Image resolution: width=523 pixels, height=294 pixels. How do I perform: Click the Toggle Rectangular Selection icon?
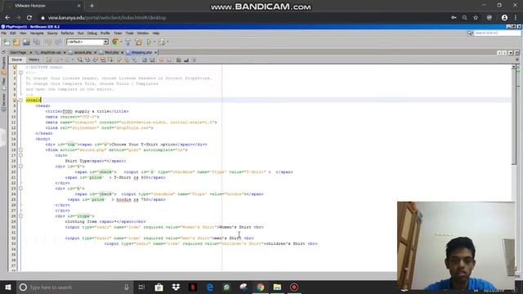click(x=110, y=60)
